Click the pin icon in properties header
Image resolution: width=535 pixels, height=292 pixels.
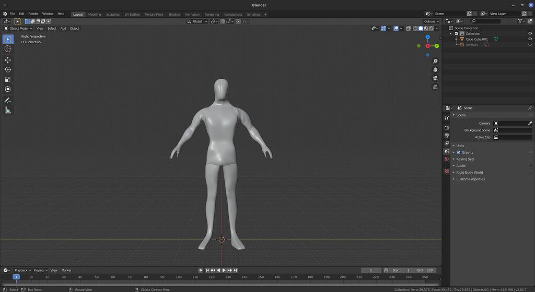pyautogui.click(x=530, y=108)
